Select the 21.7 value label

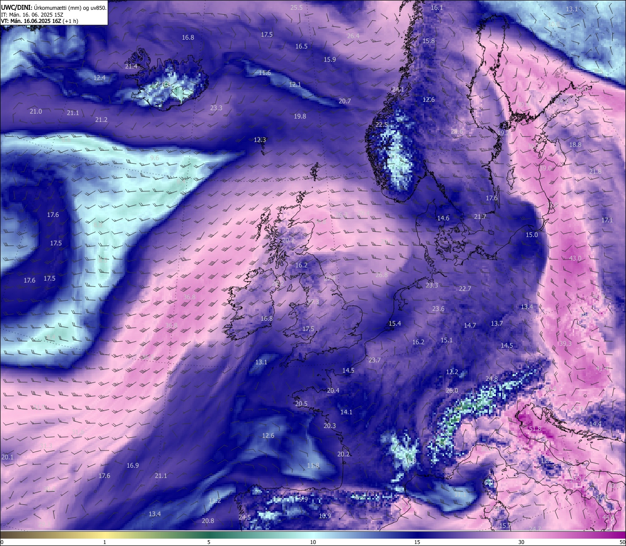point(480,216)
